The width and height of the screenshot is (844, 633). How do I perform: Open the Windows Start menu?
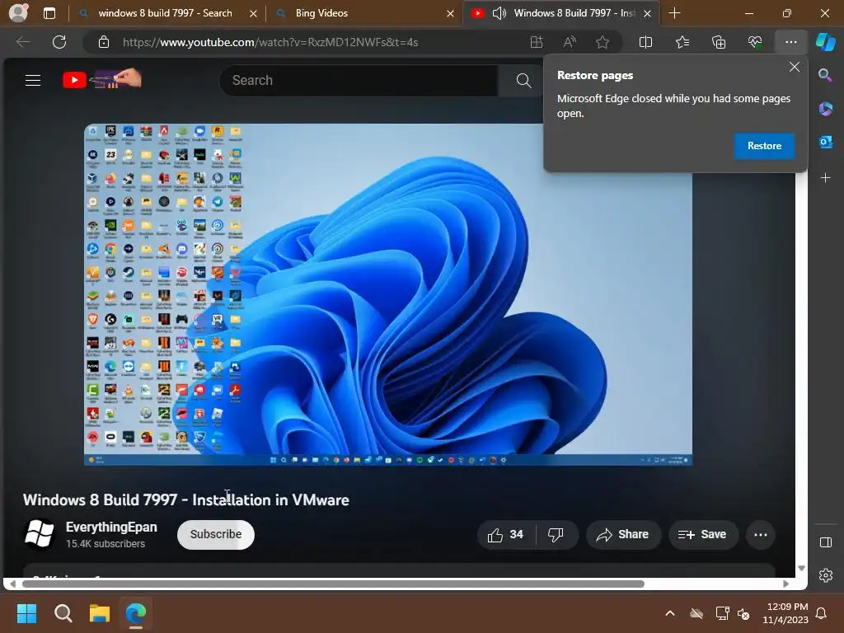pyautogui.click(x=26, y=613)
